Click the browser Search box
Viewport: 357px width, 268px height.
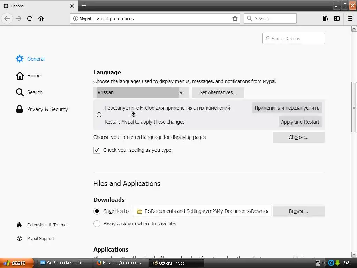(270, 18)
